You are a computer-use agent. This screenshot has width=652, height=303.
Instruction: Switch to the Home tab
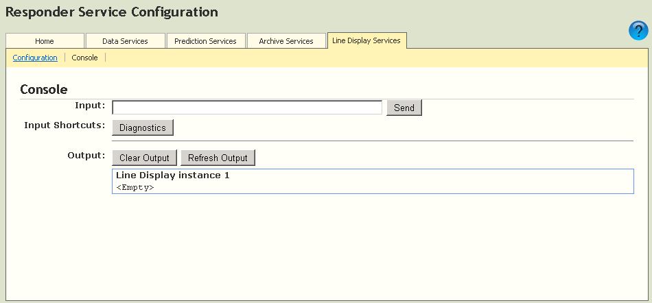[x=45, y=41]
